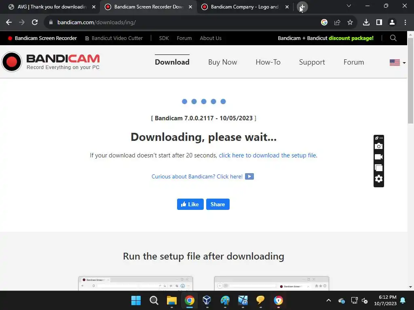Switch to AVG Thank you tab
Image resolution: width=414 pixels, height=310 pixels.
coord(52,7)
